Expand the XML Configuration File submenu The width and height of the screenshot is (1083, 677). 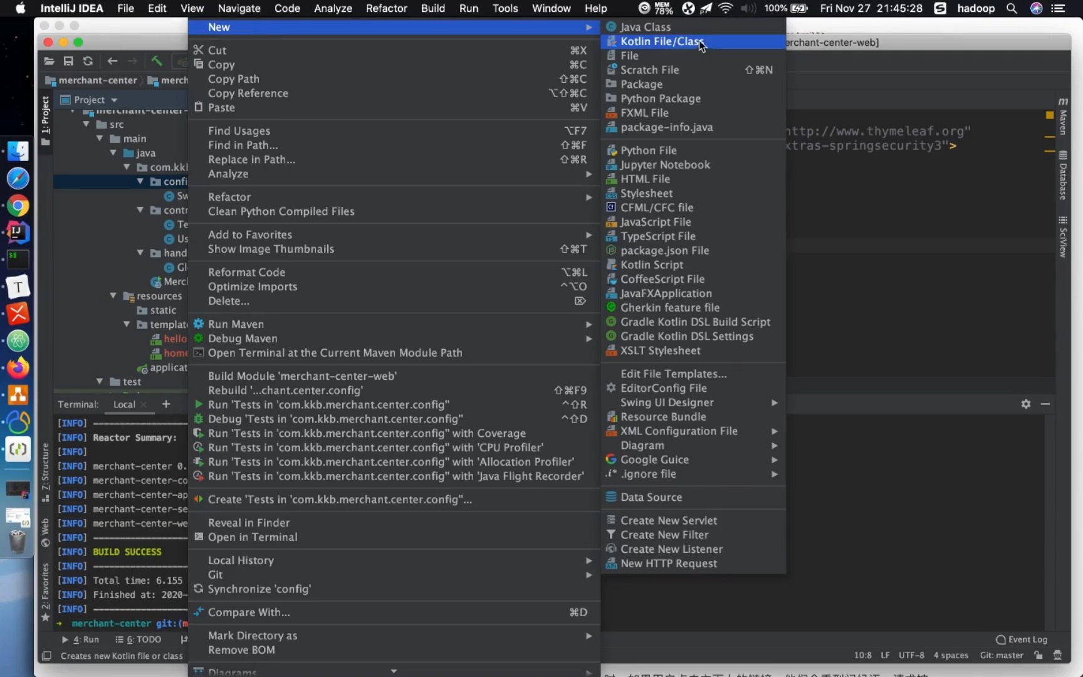tap(693, 431)
